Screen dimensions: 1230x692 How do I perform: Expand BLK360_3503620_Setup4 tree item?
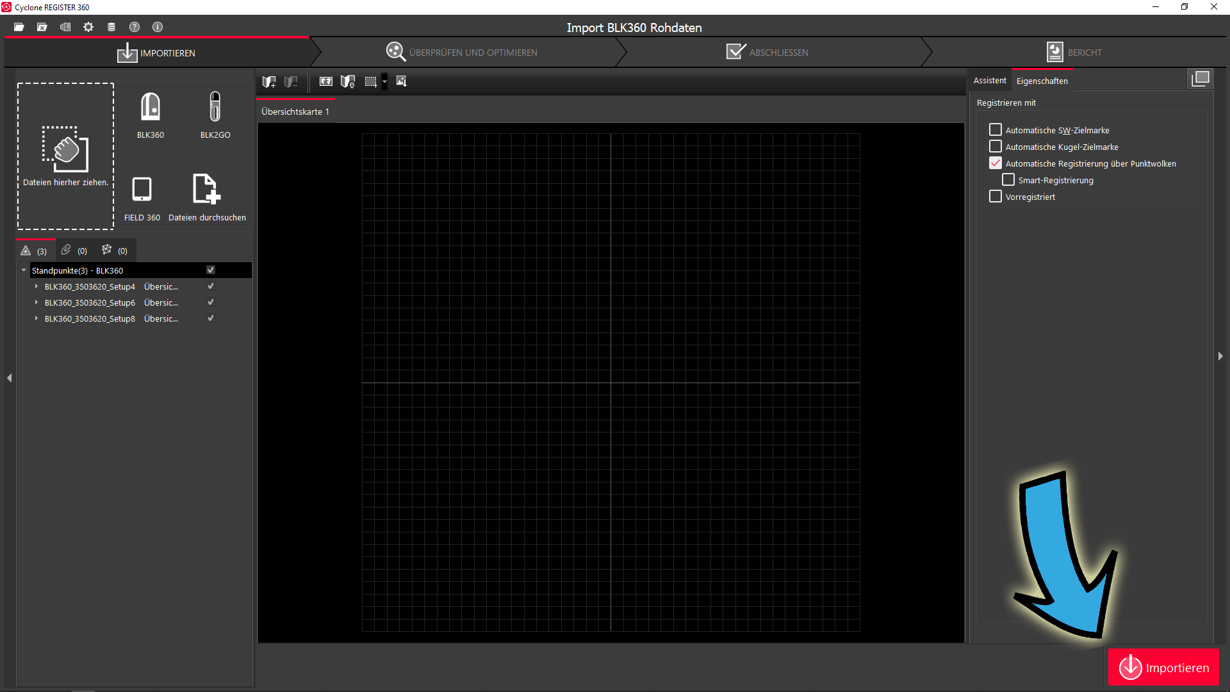[37, 286]
